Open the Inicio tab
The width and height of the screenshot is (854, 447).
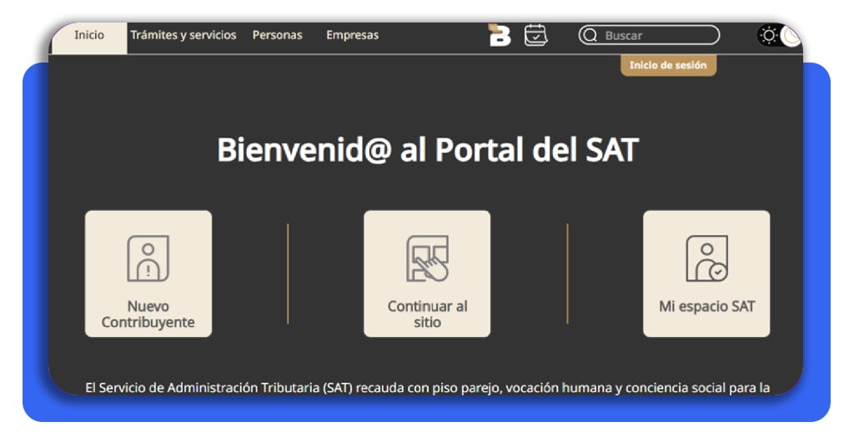[x=89, y=38]
